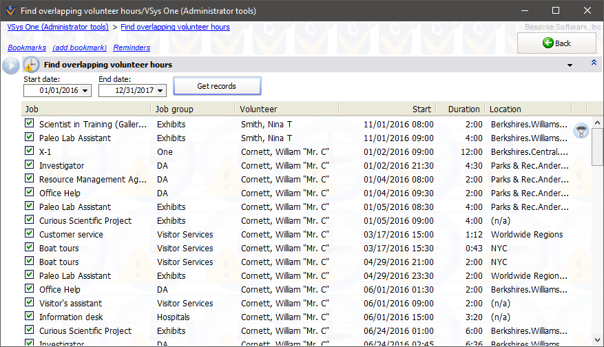
Task: Select the Information desk row
Action: point(71,317)
